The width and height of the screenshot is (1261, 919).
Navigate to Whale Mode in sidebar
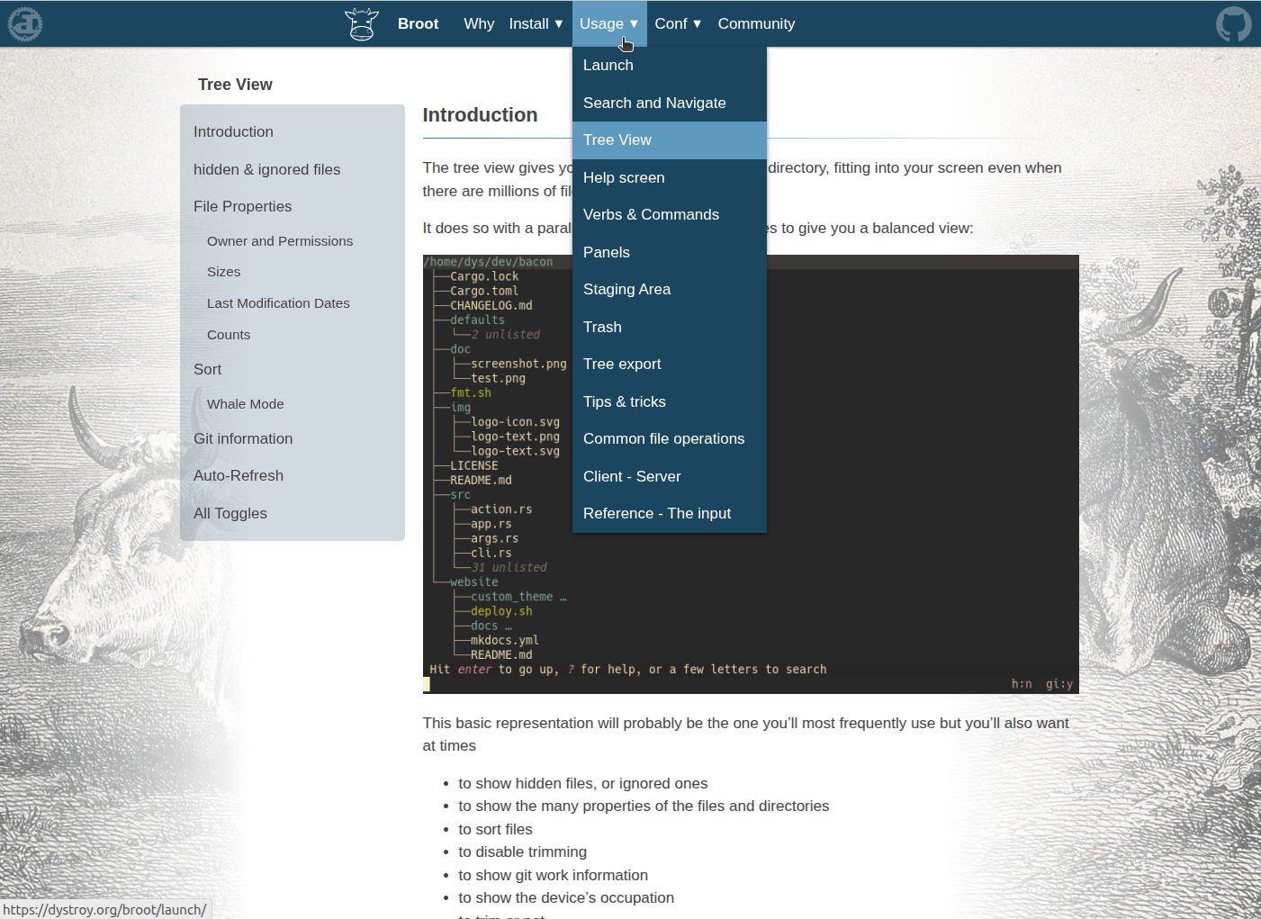tap(245, 404)
